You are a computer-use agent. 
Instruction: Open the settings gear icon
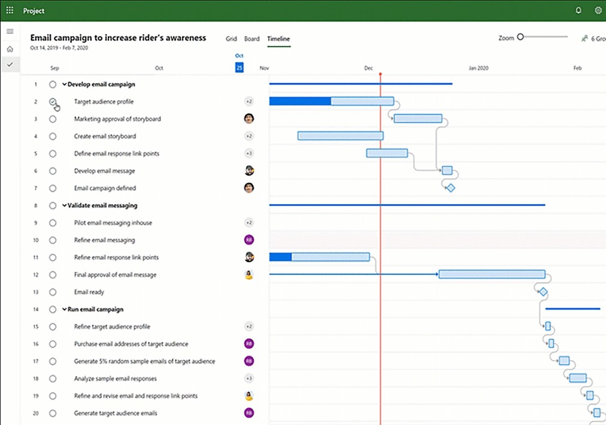(x=598, y=11)
